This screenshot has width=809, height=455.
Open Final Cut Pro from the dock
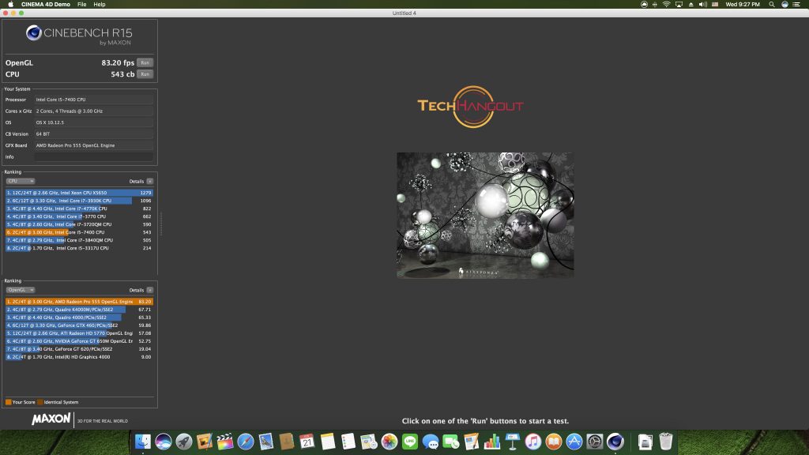coord(225,442)
